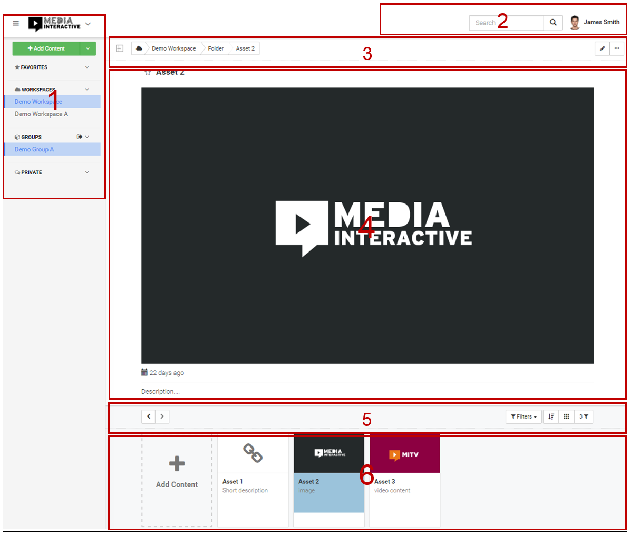Image resolution: width=630 pixels, height=534 pixels.
Task: Select Demo Workspace in sidebar
Action: tap(52, 102)
